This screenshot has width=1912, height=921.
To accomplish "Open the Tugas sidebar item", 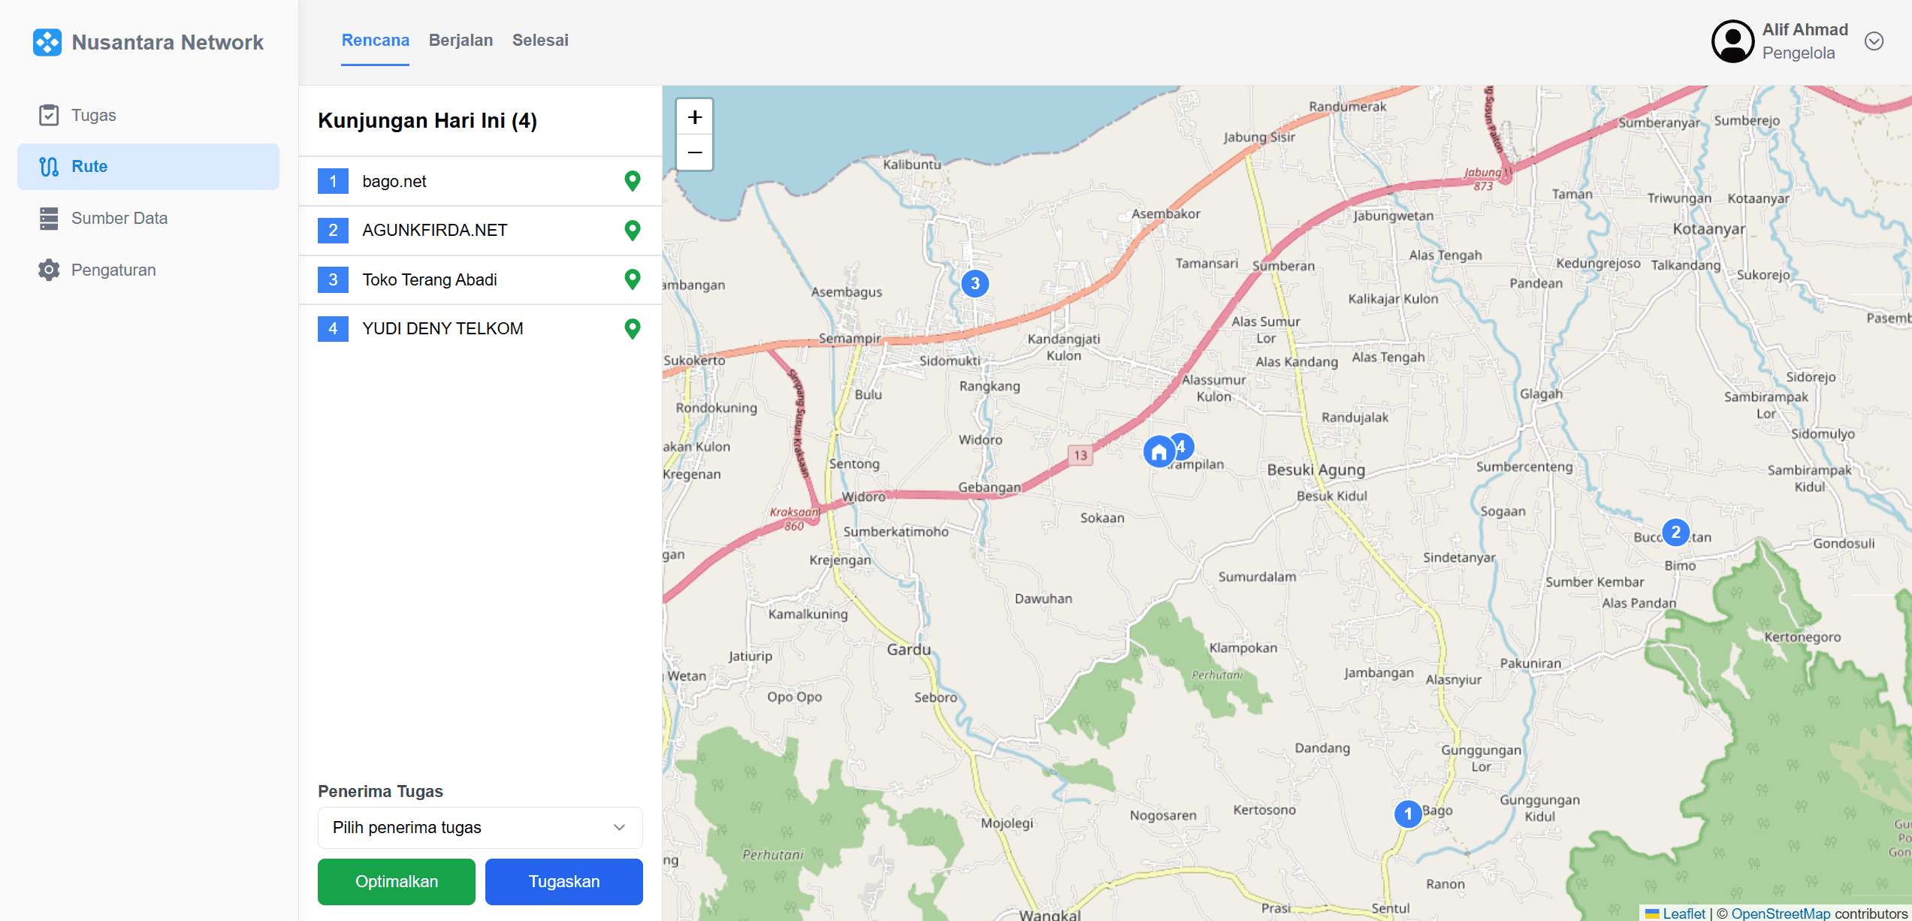I will coord(148,115).
